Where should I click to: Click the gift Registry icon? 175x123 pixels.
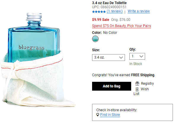(x=137, y=84)
